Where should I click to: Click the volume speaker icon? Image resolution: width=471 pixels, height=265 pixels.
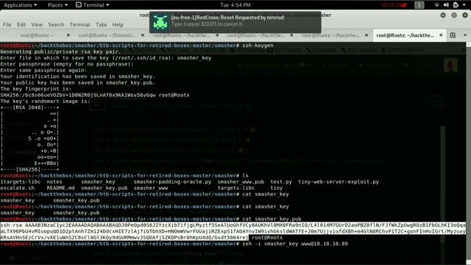446,5
